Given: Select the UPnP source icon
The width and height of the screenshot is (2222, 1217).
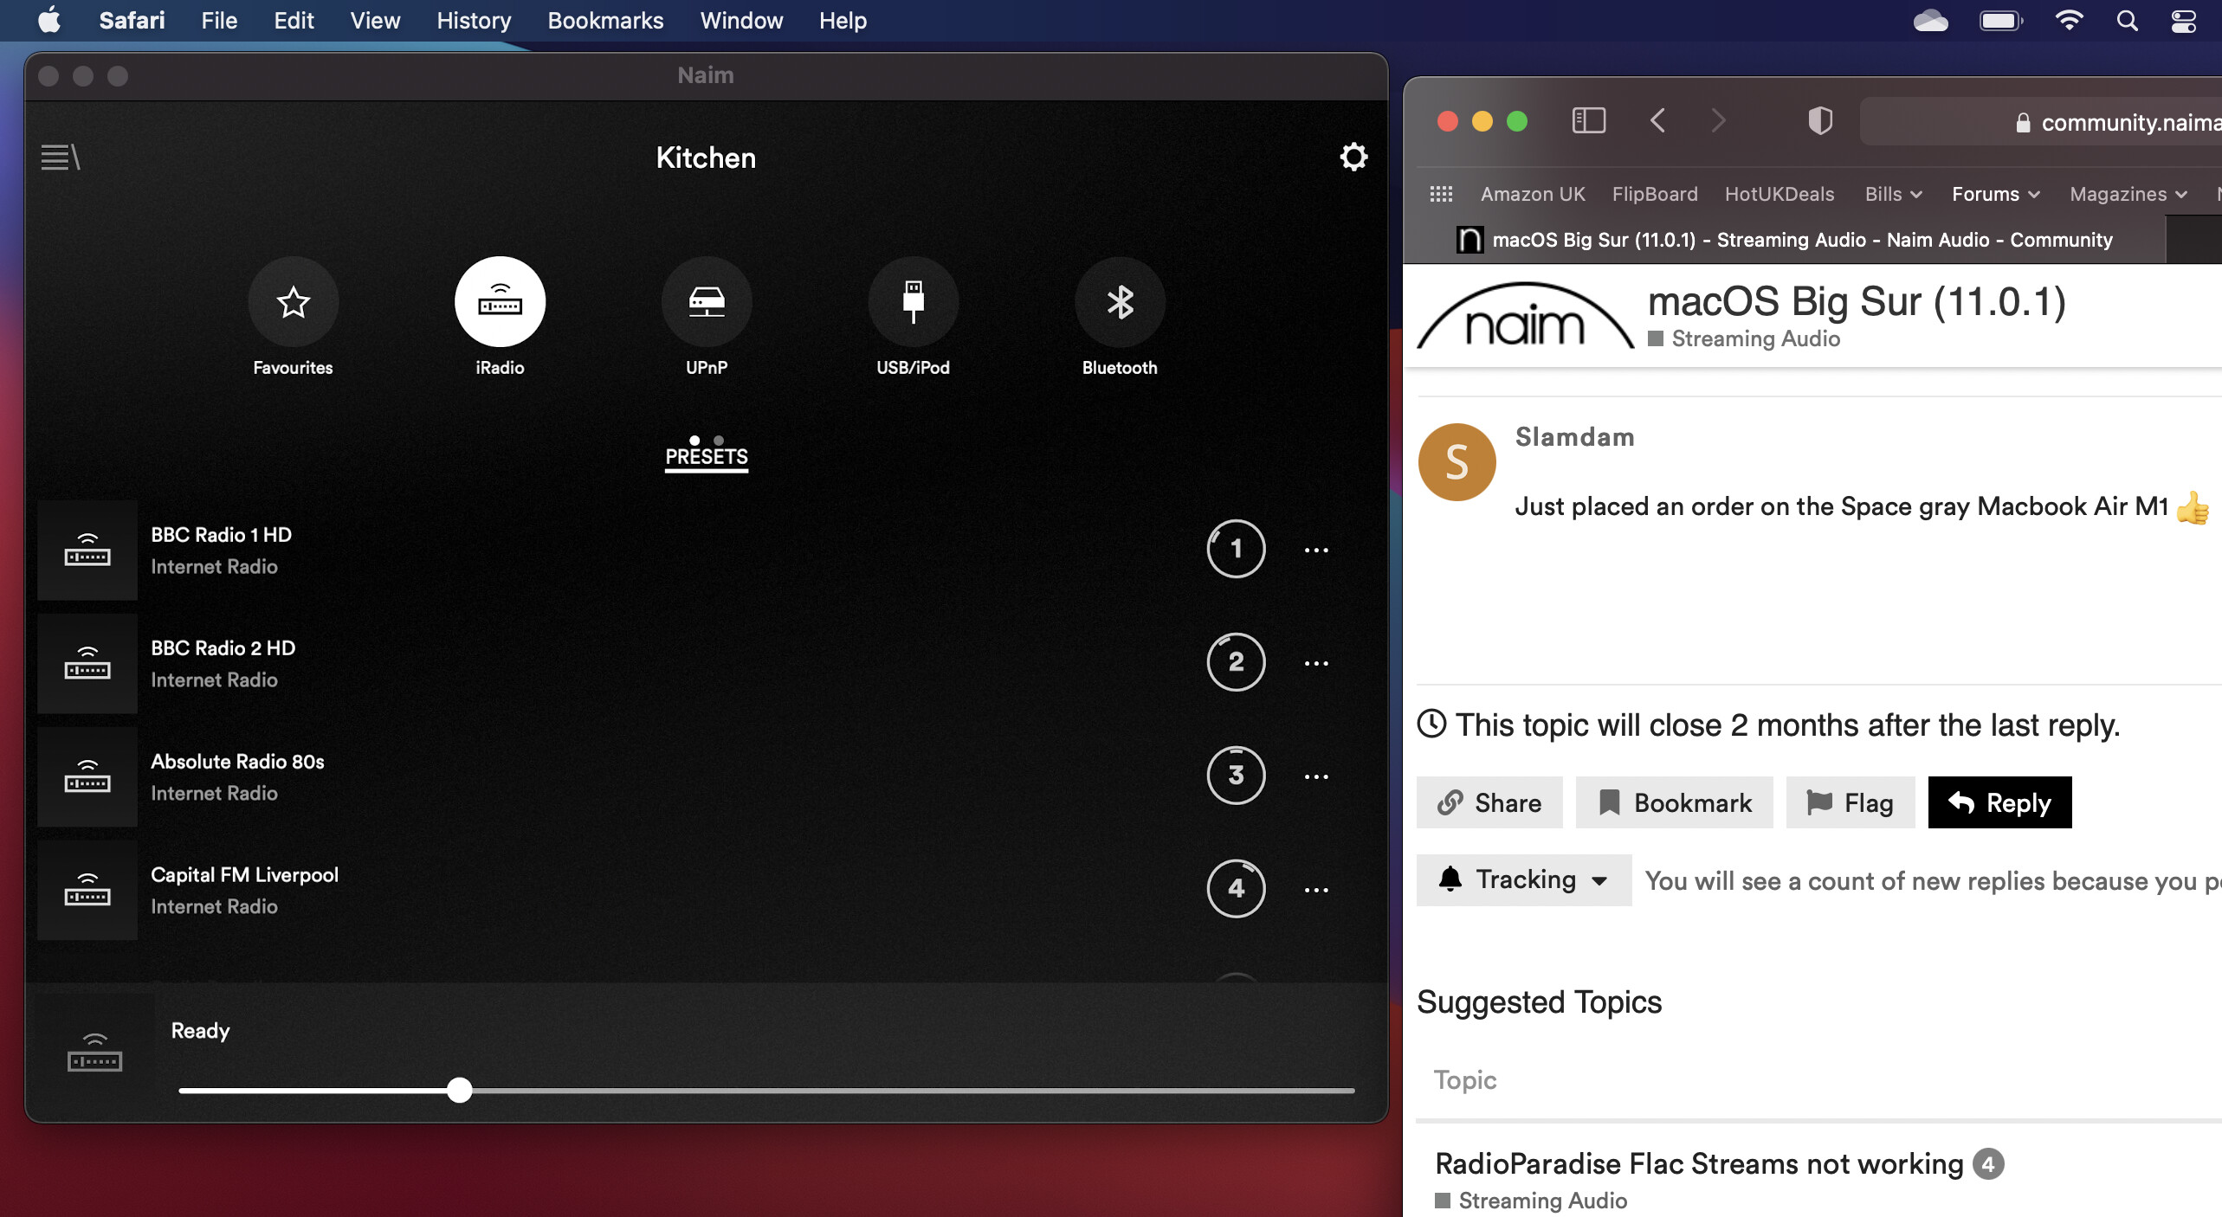Looking at the screenshot, I should [x=706, y=302].
